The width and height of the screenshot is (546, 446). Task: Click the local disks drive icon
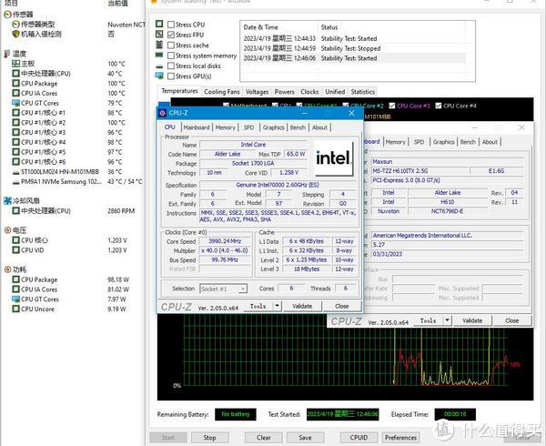(159, 66)
